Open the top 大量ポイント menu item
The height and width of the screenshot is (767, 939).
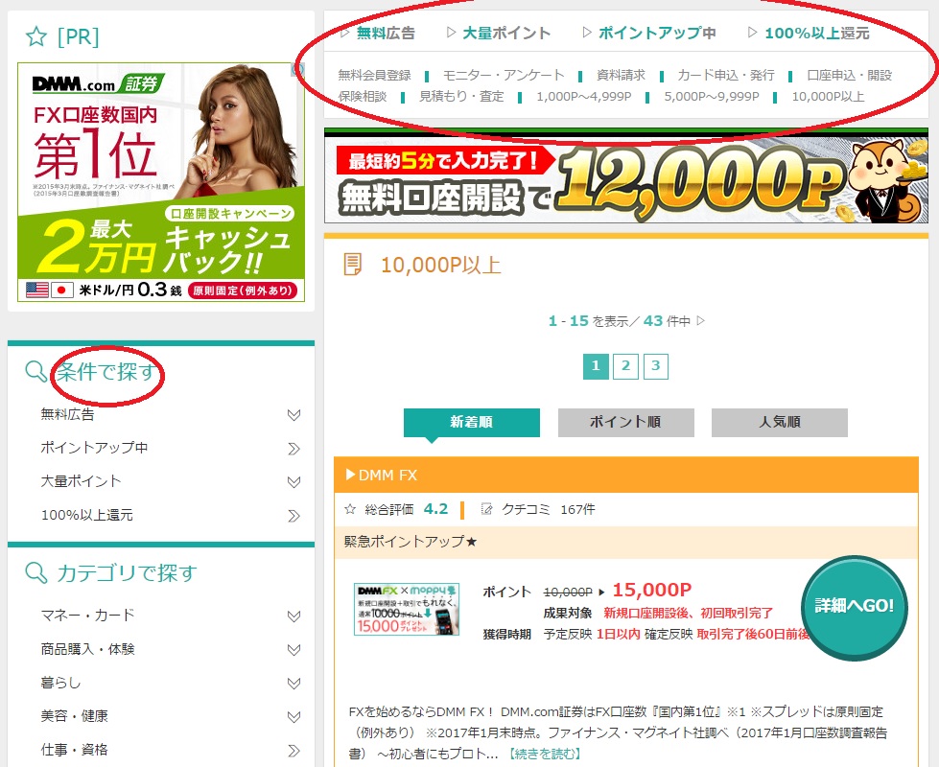(x=506, y=33)
